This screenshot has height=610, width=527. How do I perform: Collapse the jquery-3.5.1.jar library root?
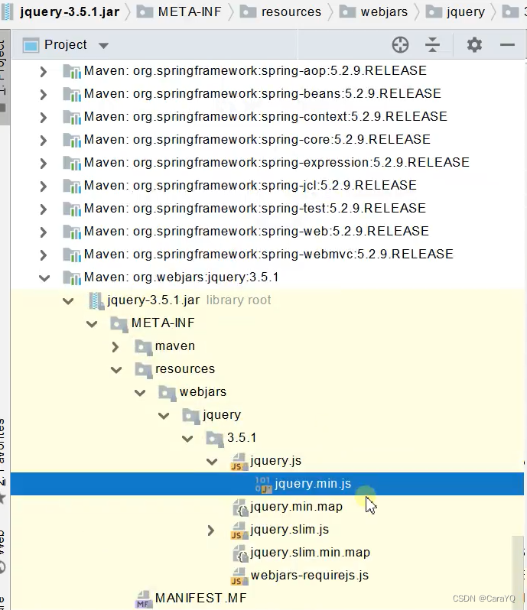point(68,300)
